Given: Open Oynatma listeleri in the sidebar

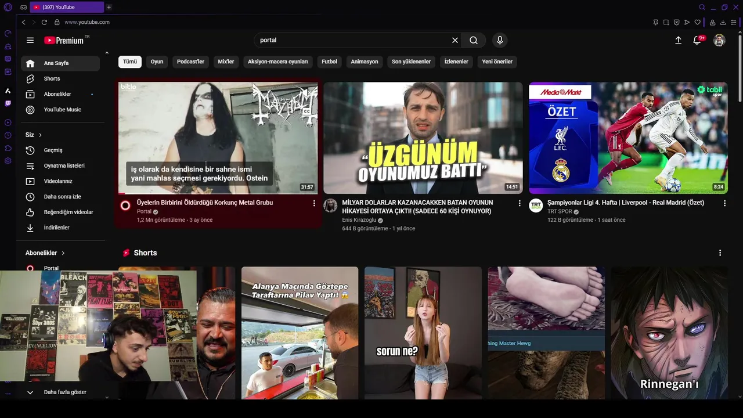Looking at the screenshot, I should point(60,165).
